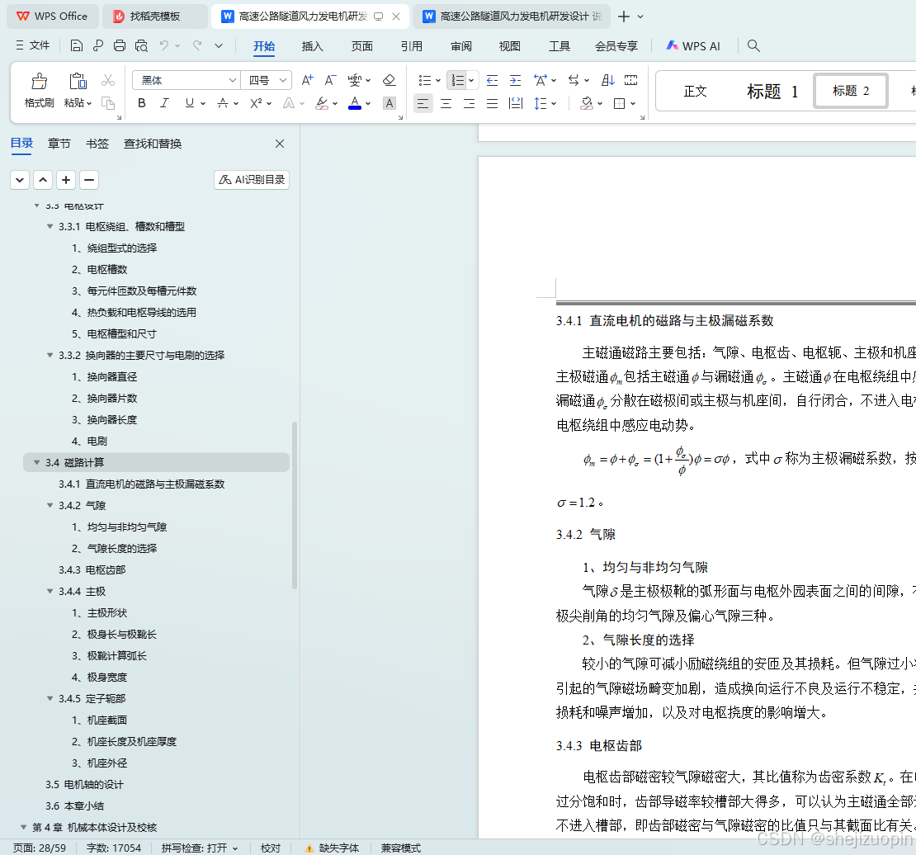Open Print Preview icon
The width and height of the screenshot is (916, 855).
coord(141,45)
